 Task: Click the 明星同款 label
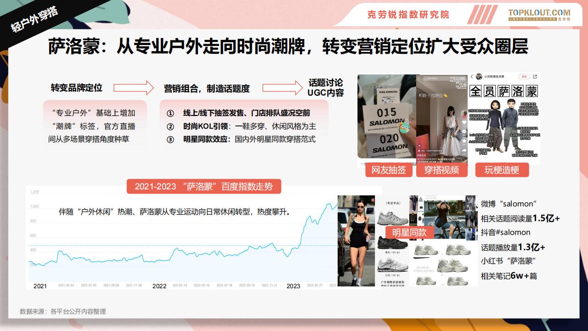point(409,233)
